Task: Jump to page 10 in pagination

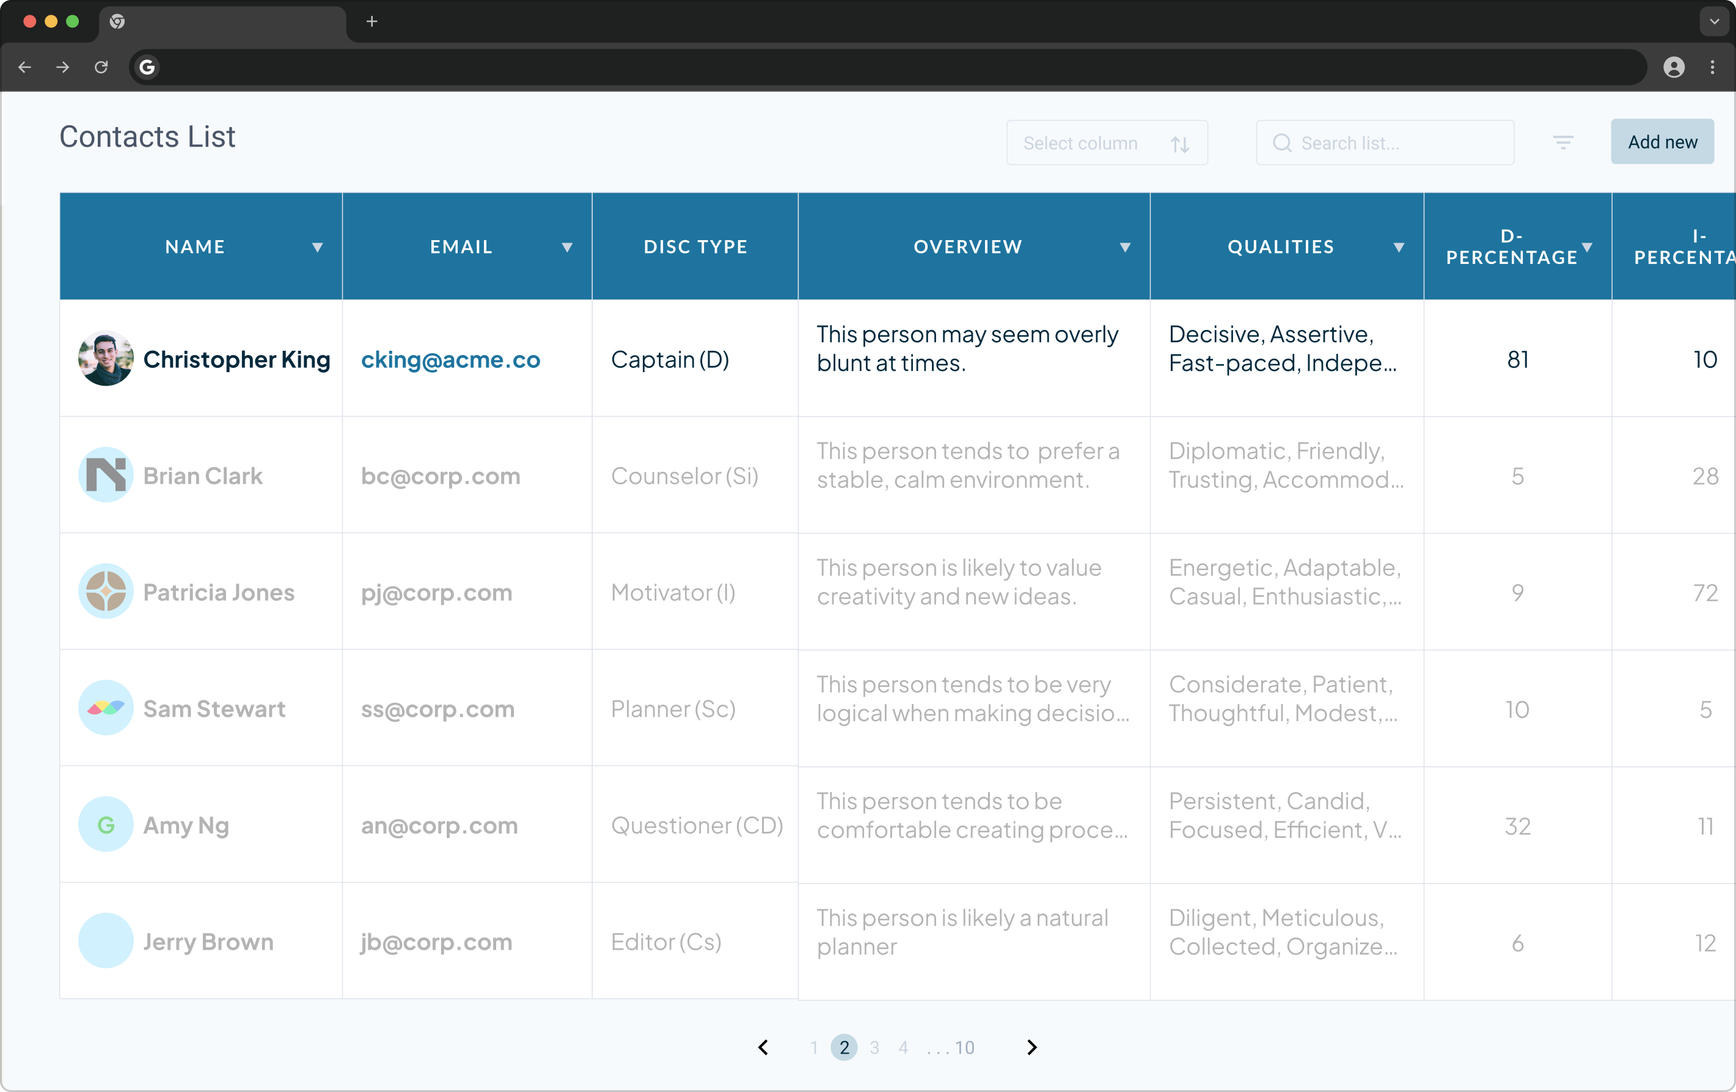Action: [x=965, y=1047]
